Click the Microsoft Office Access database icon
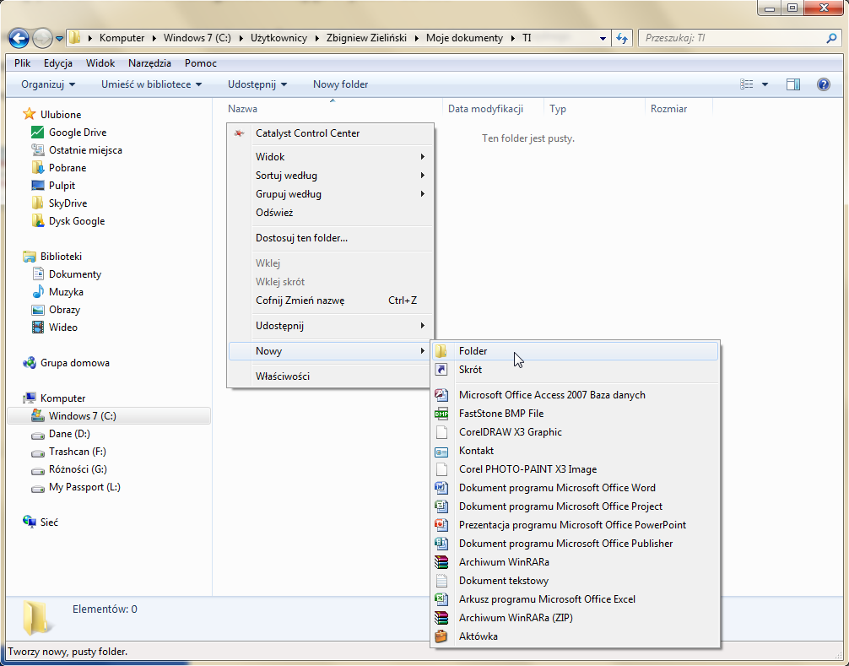 441,395
